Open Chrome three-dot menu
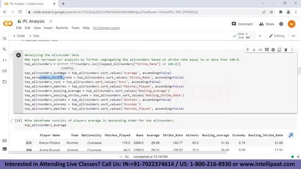The height and width of the screenshot is (169, 301). [296, 12]
